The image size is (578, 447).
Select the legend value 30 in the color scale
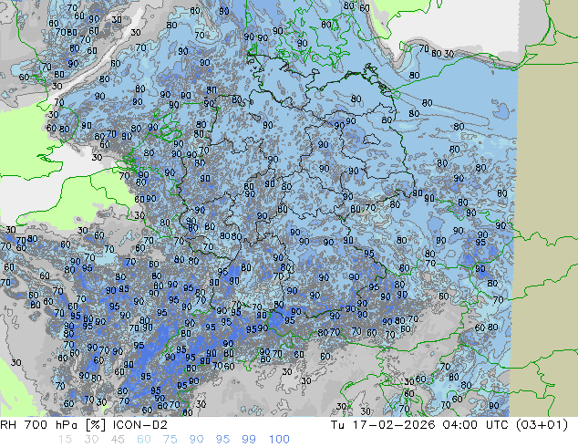[x=91, y=440]
